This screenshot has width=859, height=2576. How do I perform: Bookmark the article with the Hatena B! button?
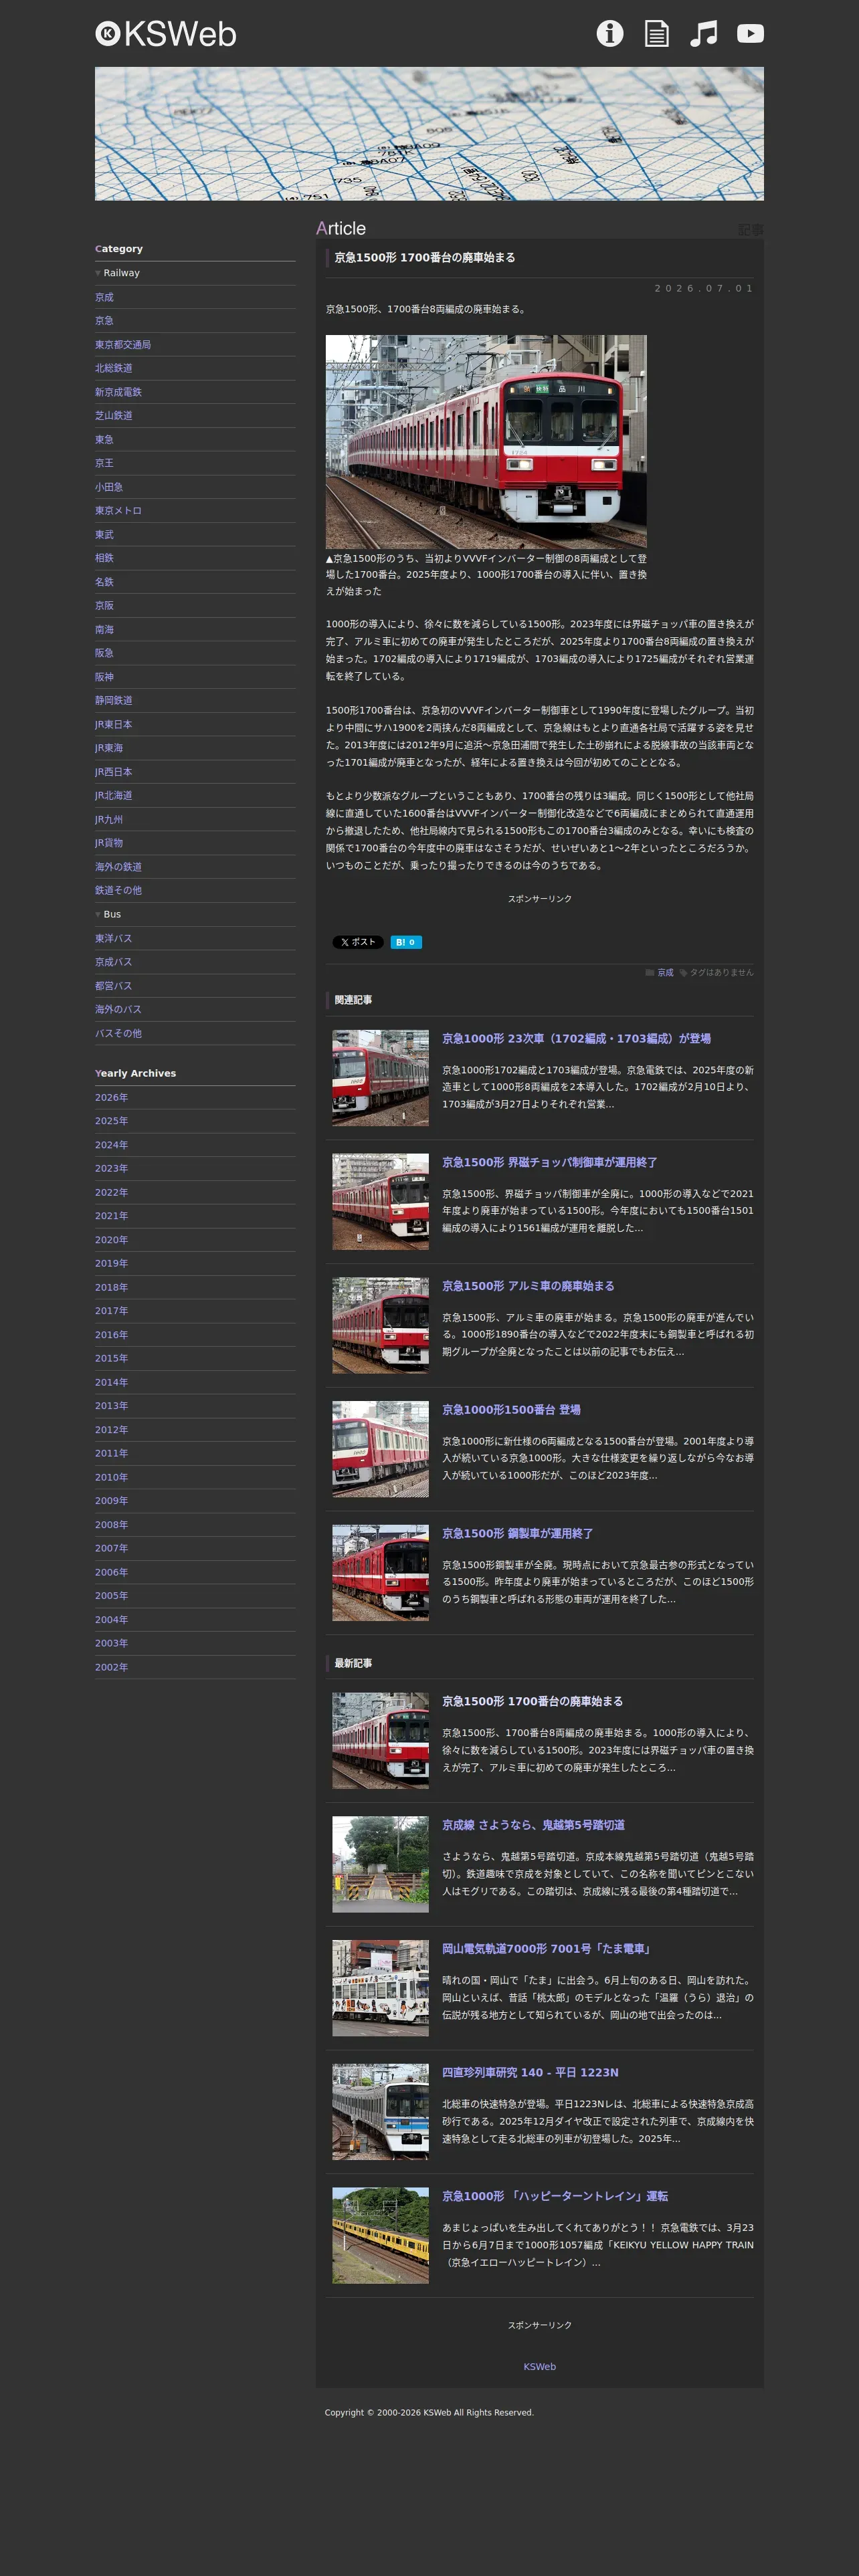point(406,942)
